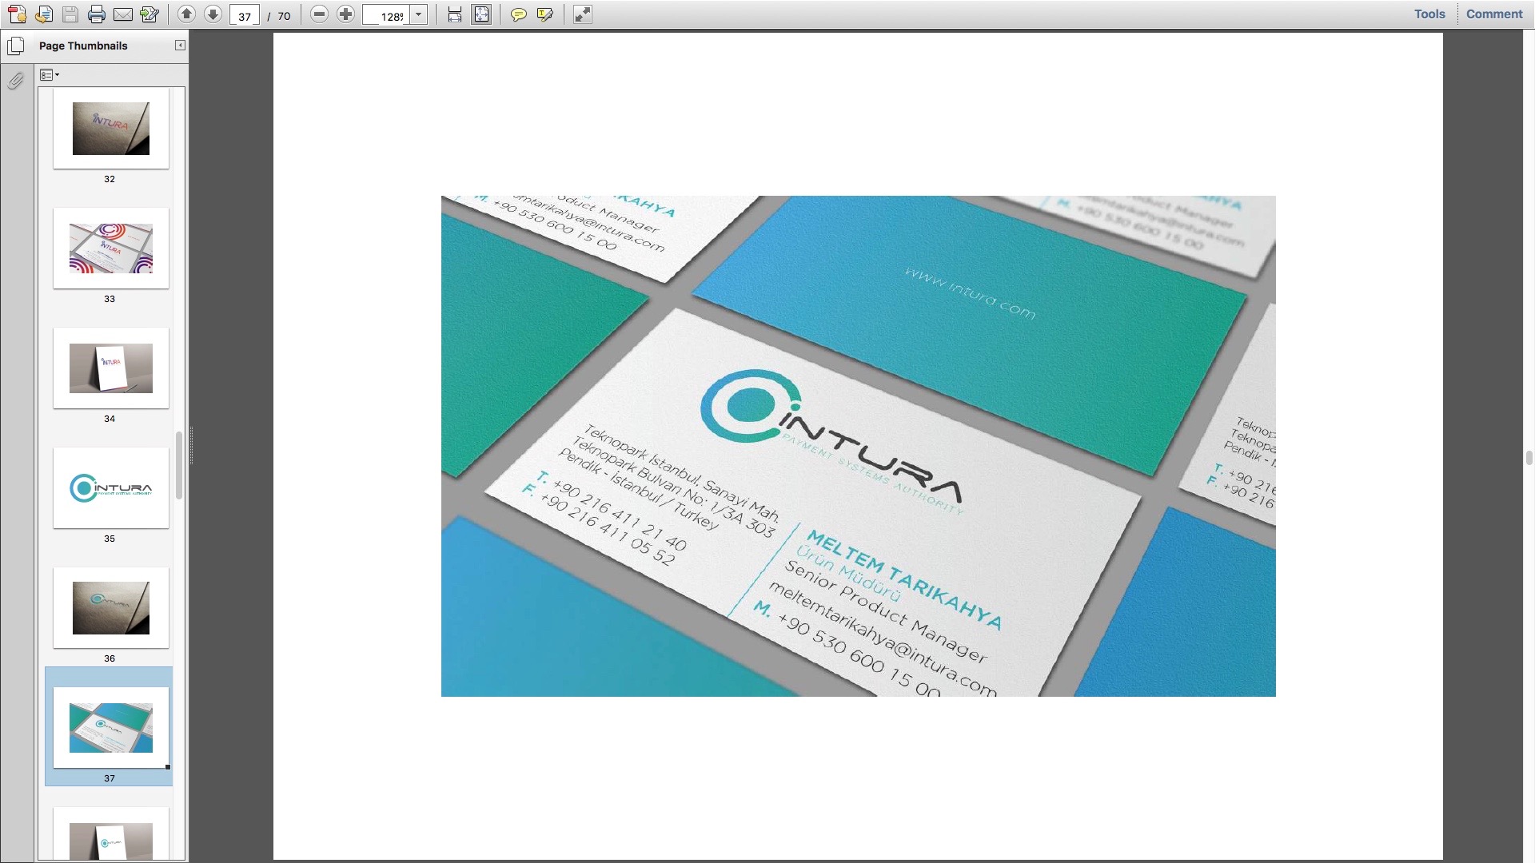Zoom out with minus button
The image size is (1535, 863).
click(x=319, y=14)
